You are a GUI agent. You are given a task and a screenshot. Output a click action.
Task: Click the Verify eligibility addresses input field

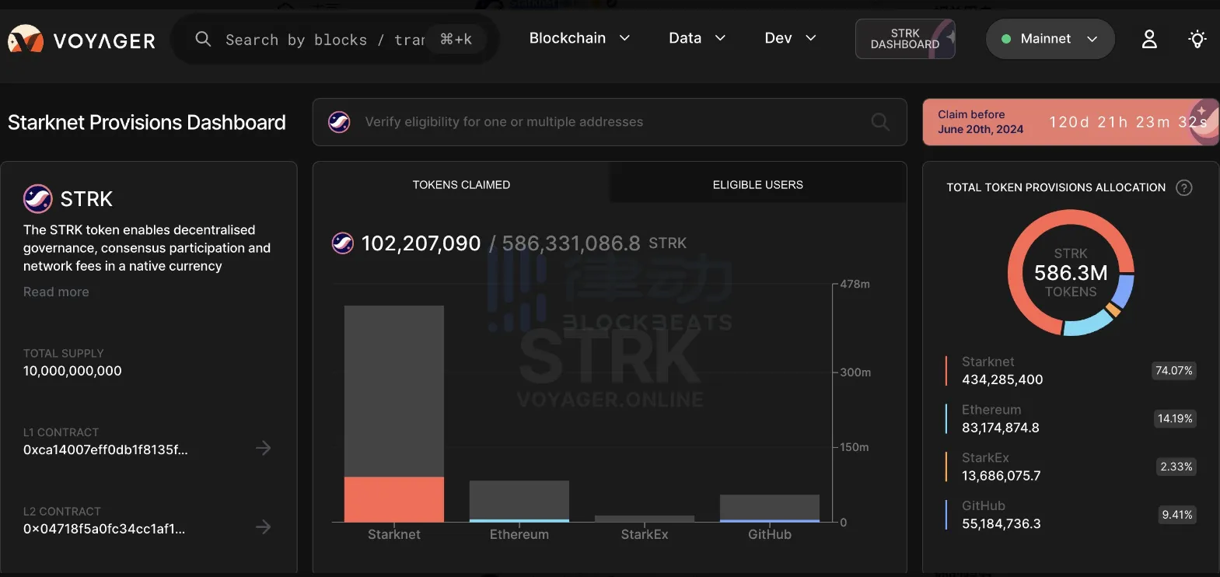pos(610,122)
